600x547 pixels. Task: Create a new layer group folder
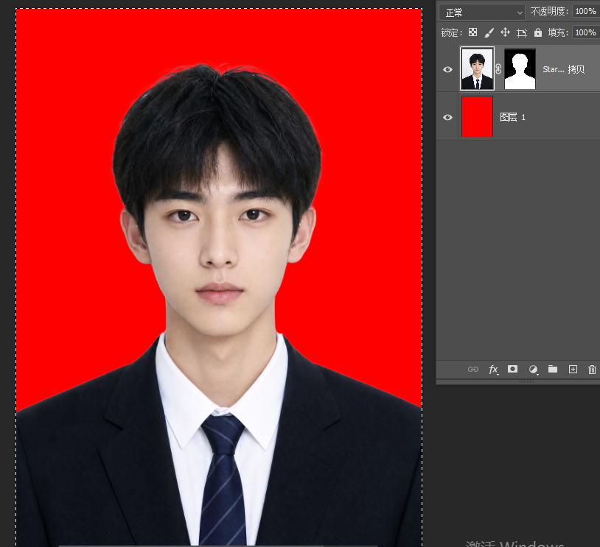tap(553, 369)
